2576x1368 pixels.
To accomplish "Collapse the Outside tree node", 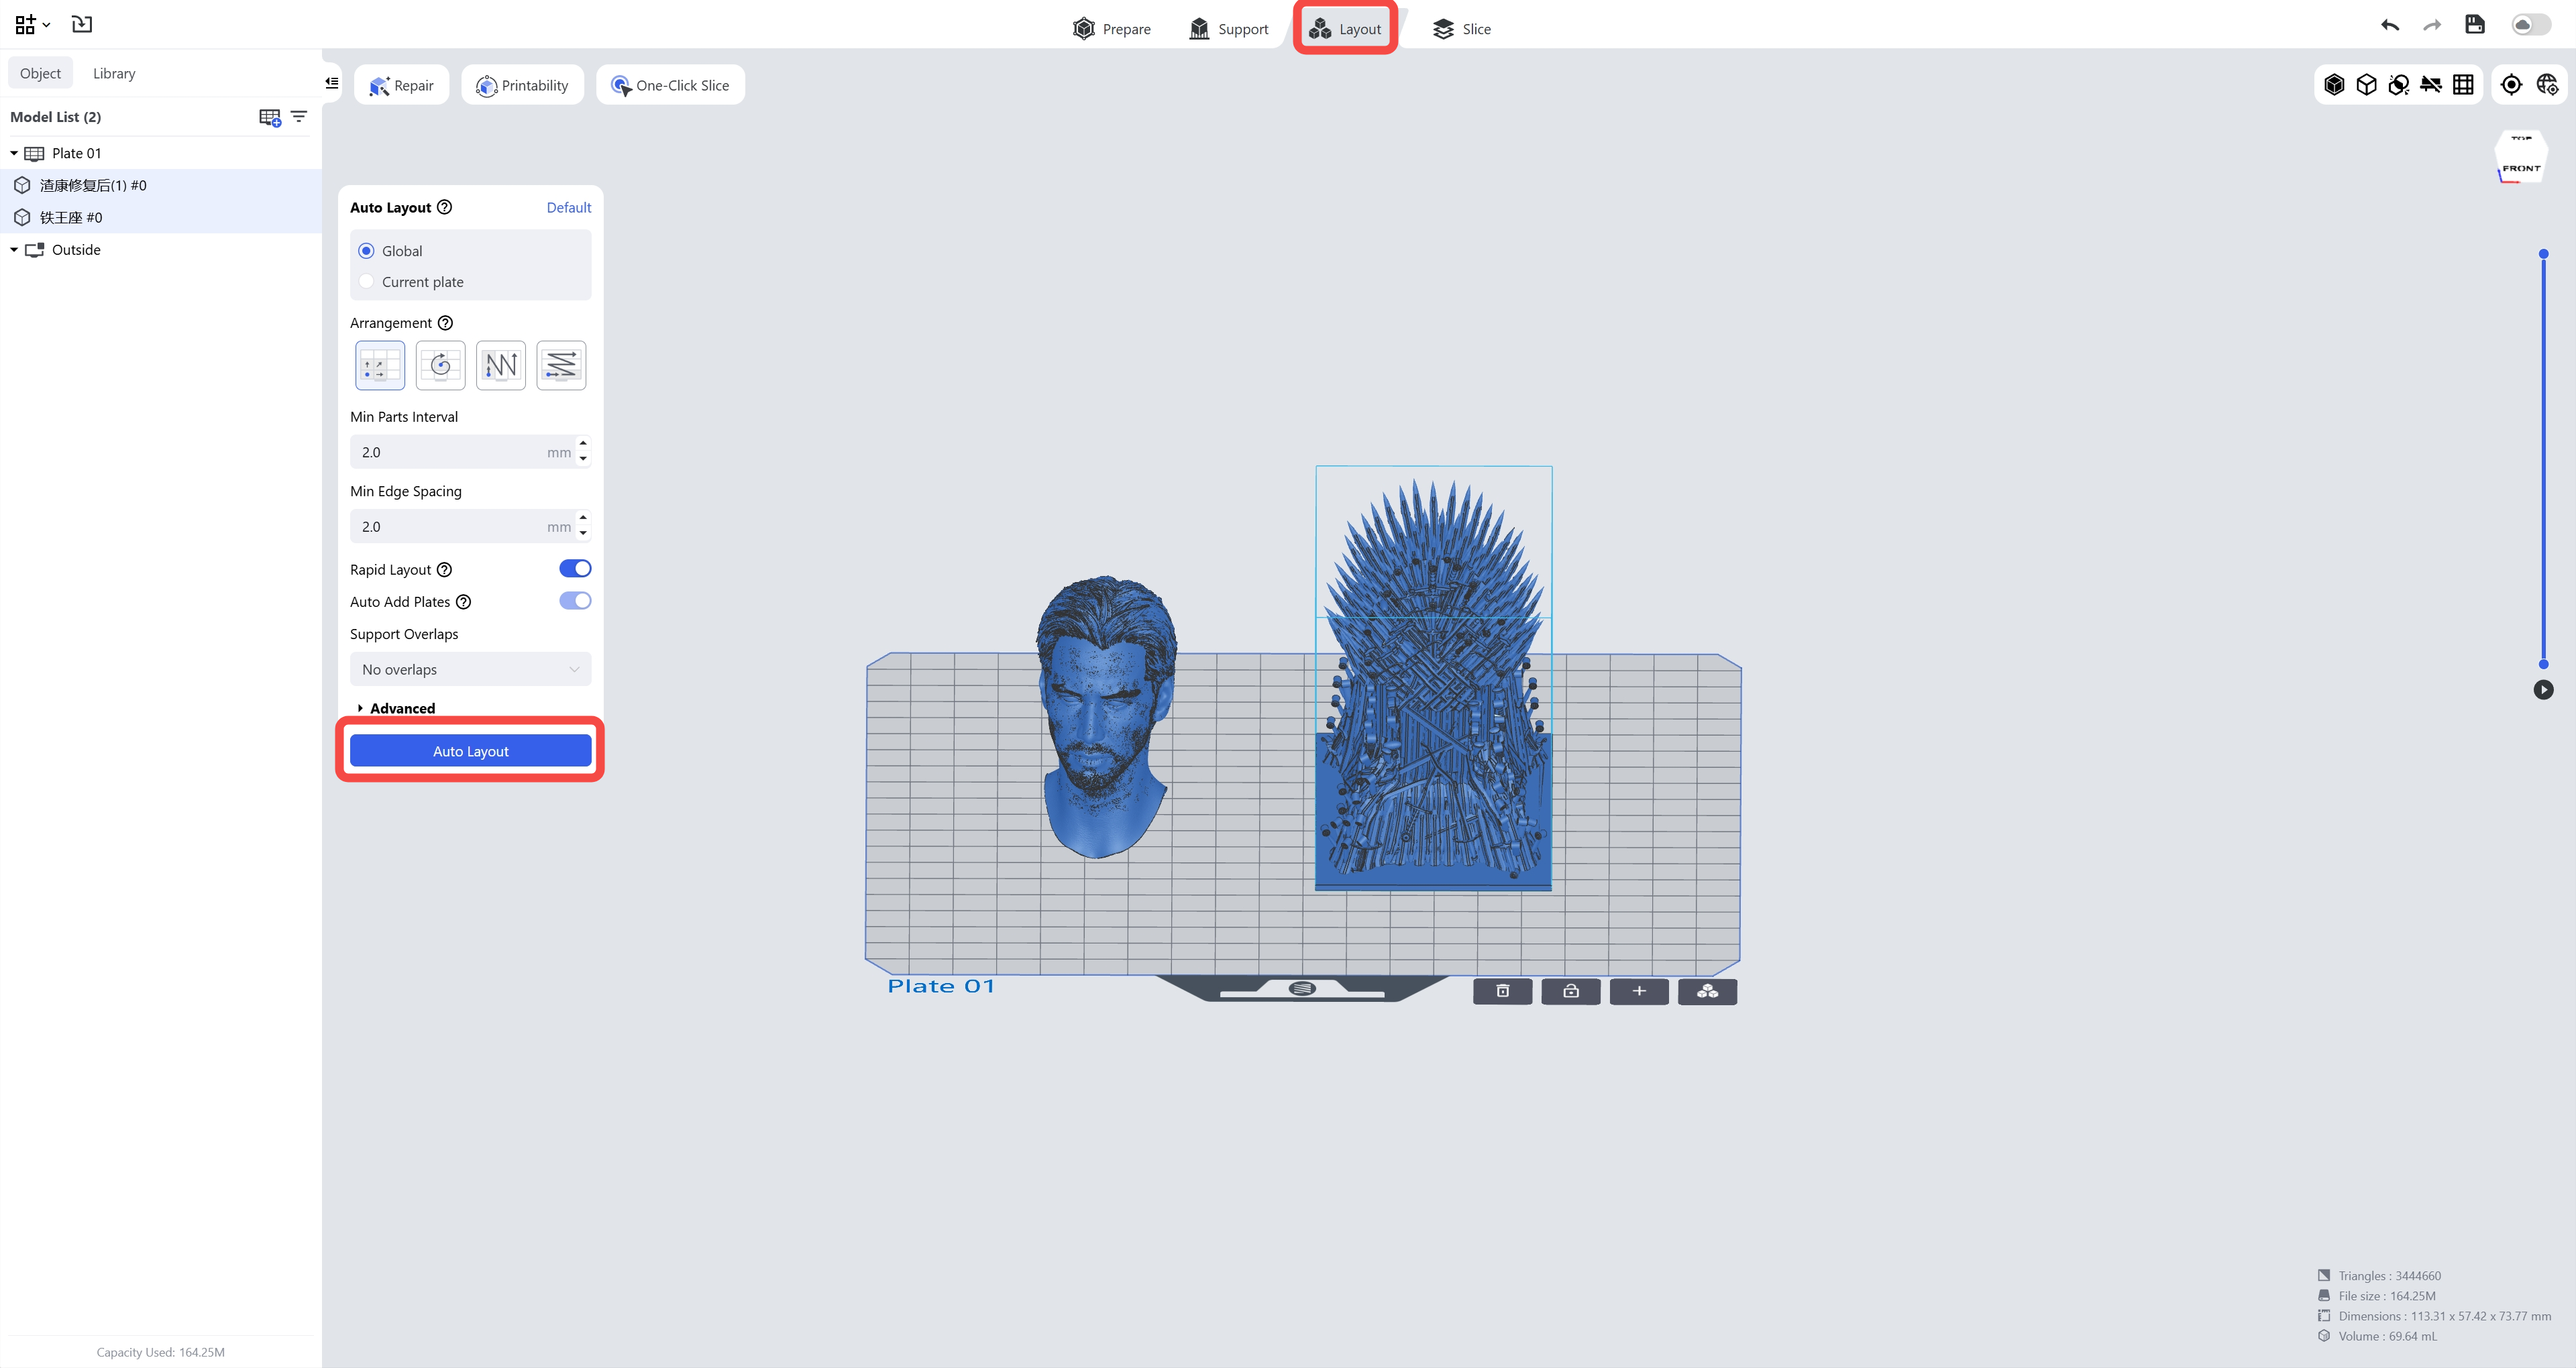I will 14,250.
